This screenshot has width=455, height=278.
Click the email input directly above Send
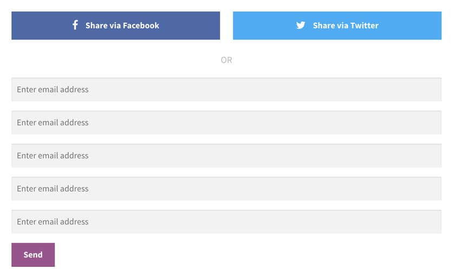coord(226,222)
